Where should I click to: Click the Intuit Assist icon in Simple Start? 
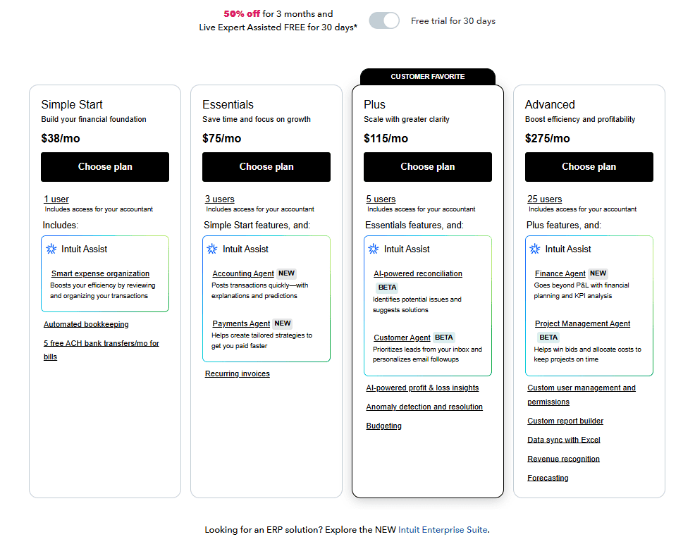[50, 249]
